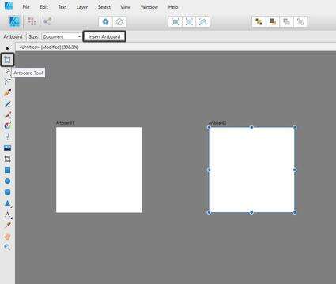The height and width of the screenshot is (284, 336).
Task: Click the Artboard2 label
Action: [217, 123]
